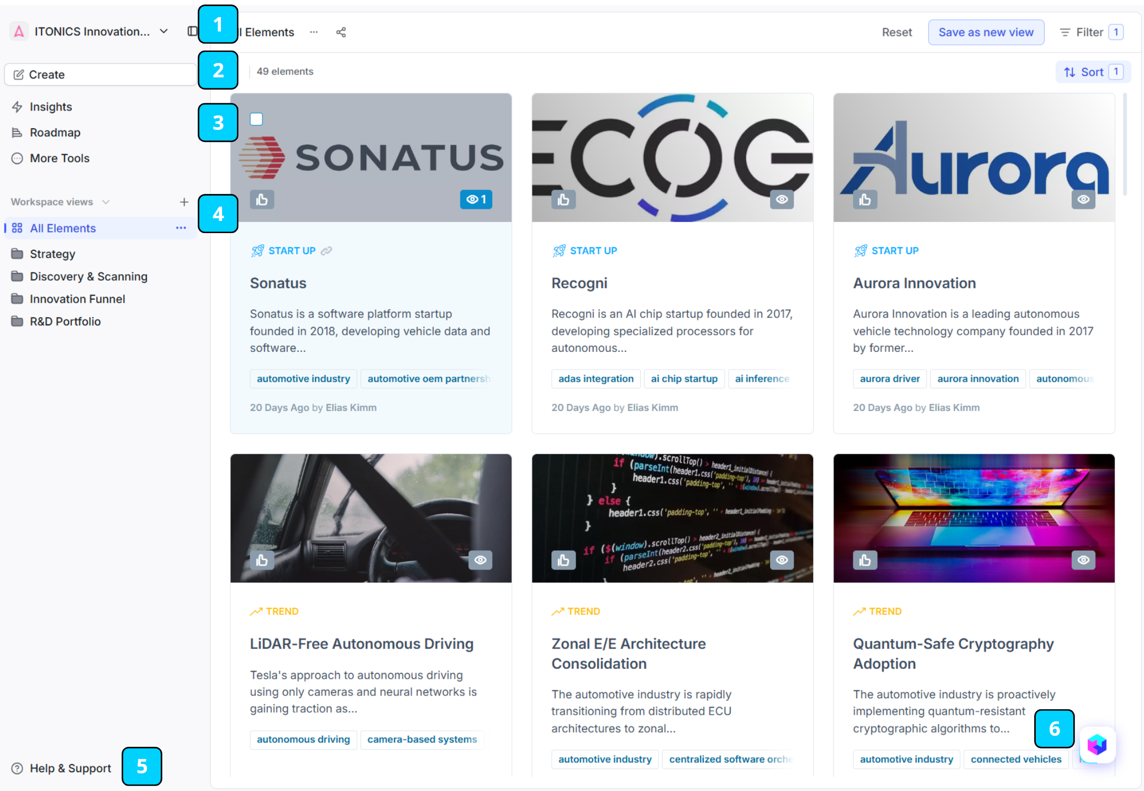Open the Roadmap menu item
The image size is (1144, 791).
pos(55,133)
